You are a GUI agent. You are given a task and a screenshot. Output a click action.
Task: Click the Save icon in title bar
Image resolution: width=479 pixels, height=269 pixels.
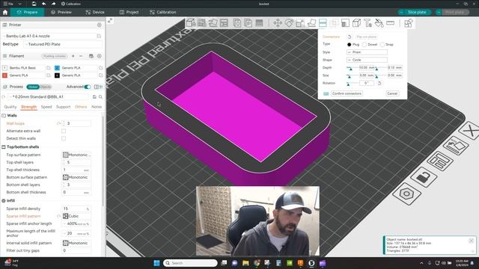point(34,4)
